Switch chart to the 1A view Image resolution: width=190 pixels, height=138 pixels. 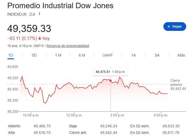[133, 55]
